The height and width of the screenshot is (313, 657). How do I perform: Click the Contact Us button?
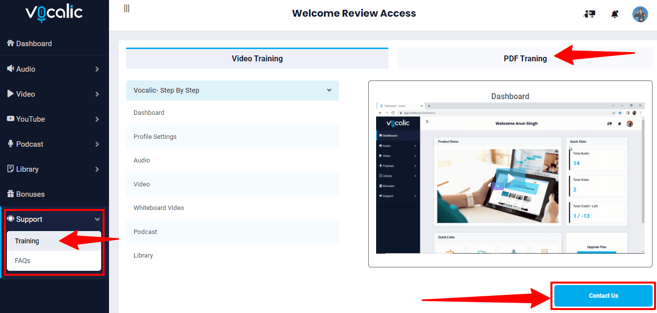[603, 296]
